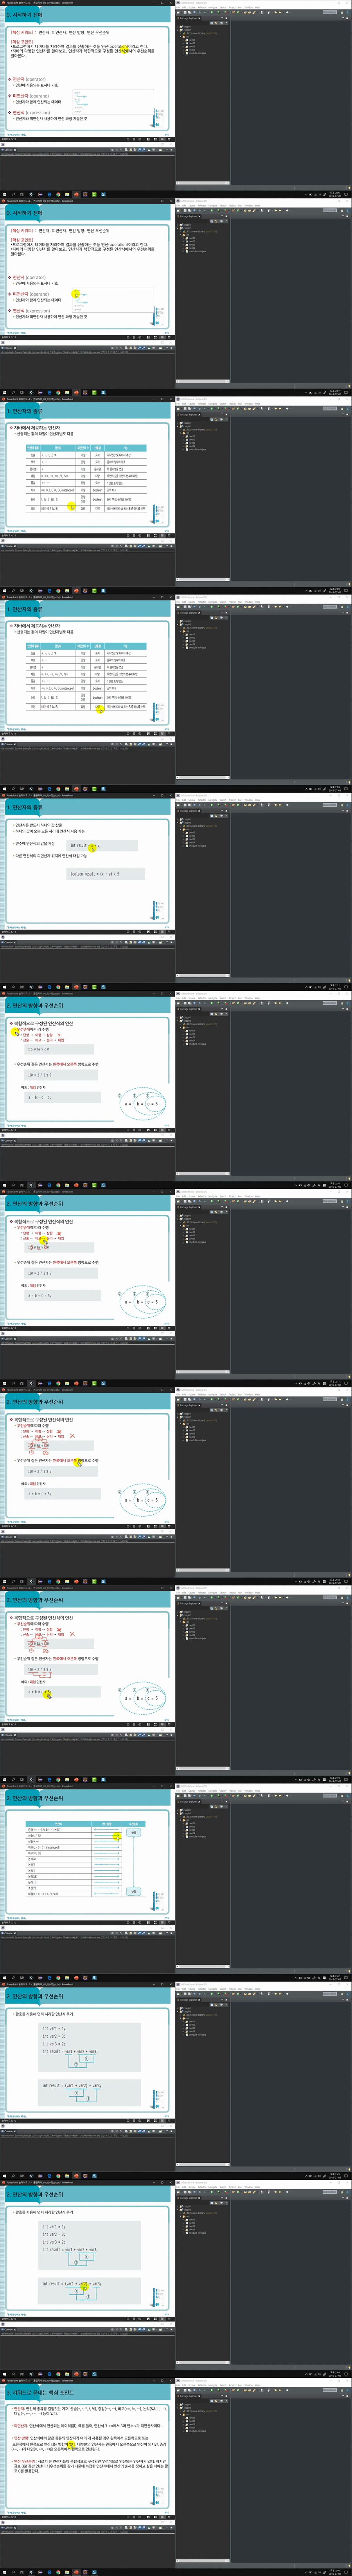Select the Console tab
The image size is (352, 2576).
[10, 149]
